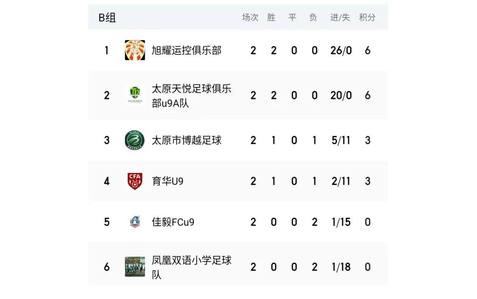Image resolution: width=477 pixels, height=299 pixels.
Task: Click the 育华U9 team name
Action: (x=168, y=181)
